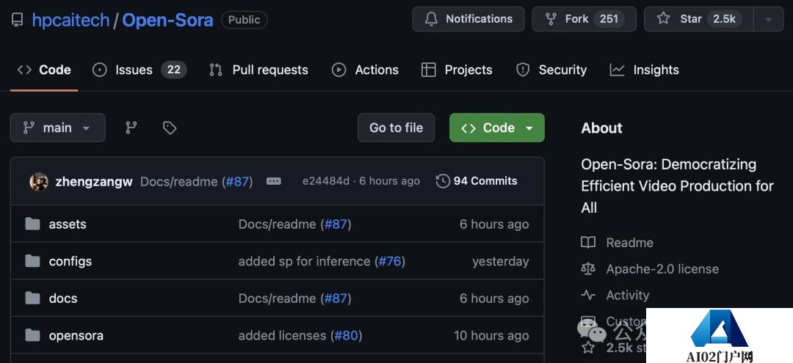The height and width of the screenshot is (363, 793).
Task: Open the assets folder
Action: (68, 224)
